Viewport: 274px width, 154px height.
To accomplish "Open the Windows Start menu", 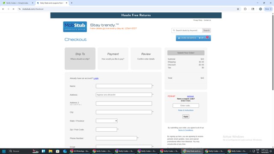I will tap(4, 151).
